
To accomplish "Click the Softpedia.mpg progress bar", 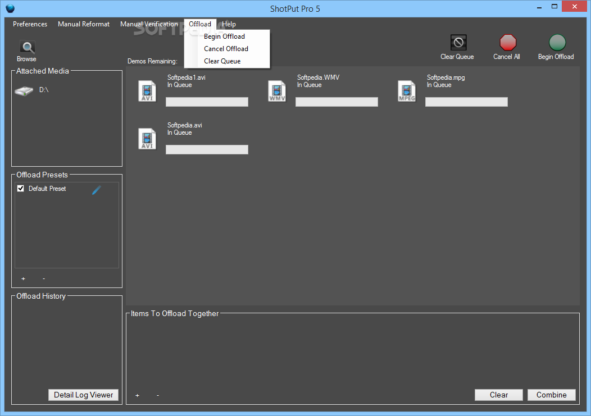I will pyautogui.click(x=467, y=102).
